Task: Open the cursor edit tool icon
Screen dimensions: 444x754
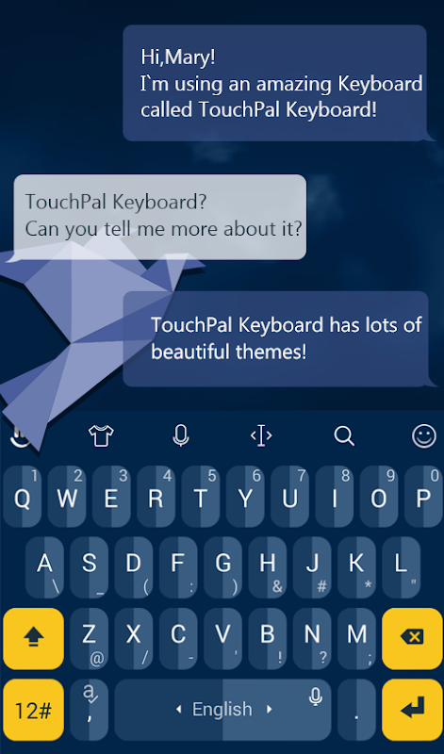Action: click(x=261, y=435)
